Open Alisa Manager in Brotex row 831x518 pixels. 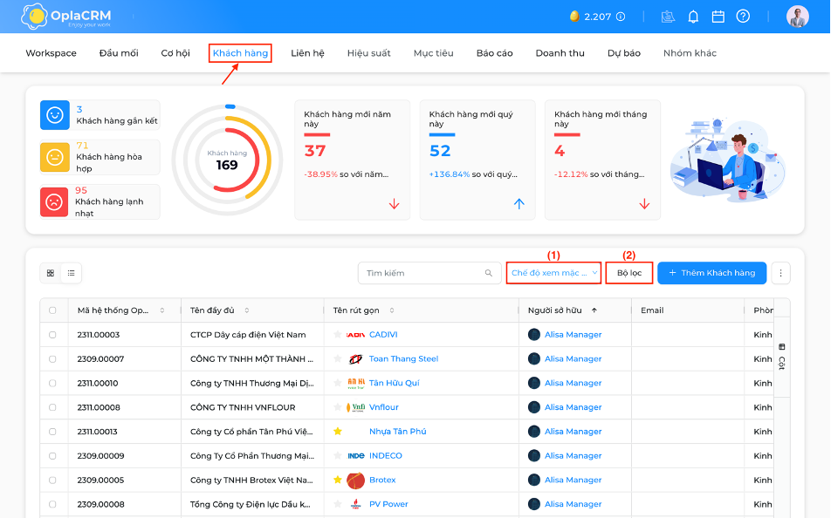[x=573, y=480]
